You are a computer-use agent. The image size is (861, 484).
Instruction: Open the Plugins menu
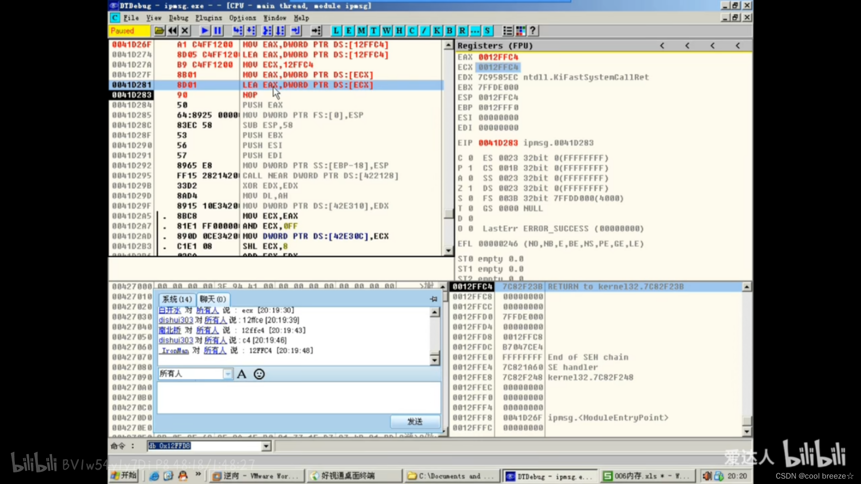click(209, 18)
